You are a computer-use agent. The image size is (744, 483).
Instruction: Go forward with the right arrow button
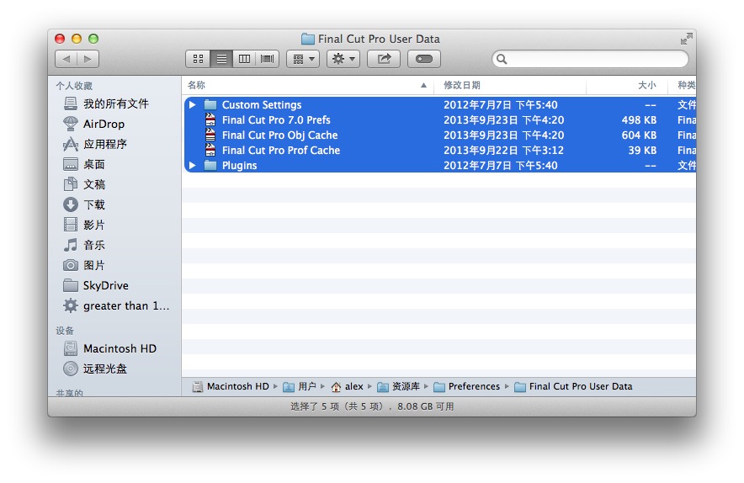(88, 59)
